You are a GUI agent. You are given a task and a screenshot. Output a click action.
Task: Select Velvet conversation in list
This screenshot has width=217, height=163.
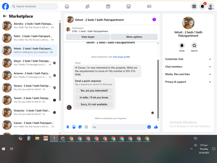coord(29,50)
